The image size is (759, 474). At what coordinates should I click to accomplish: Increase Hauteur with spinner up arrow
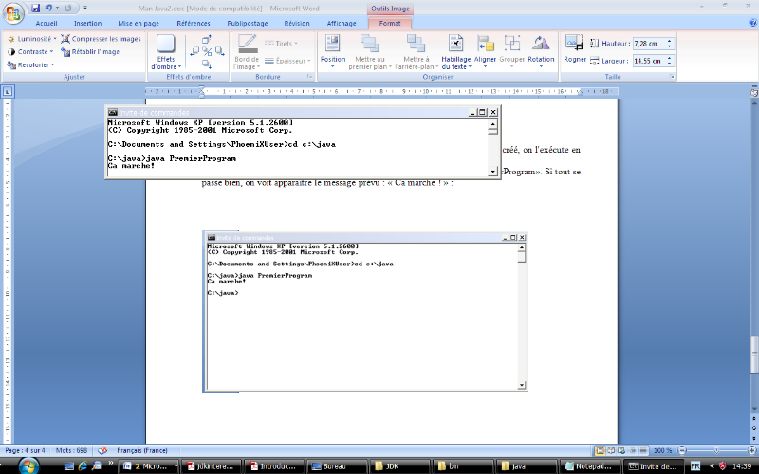click(670, 41)
